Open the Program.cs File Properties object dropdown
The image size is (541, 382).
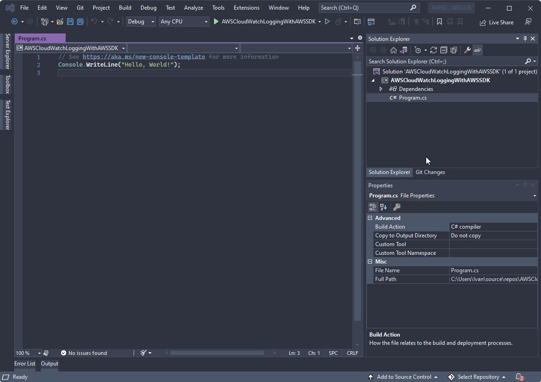pos(535,196)
